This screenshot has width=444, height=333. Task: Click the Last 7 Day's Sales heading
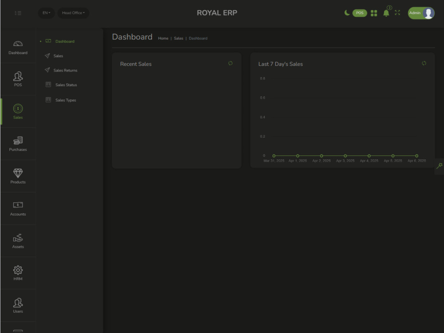pyautogui.click(x=280, y=64)
